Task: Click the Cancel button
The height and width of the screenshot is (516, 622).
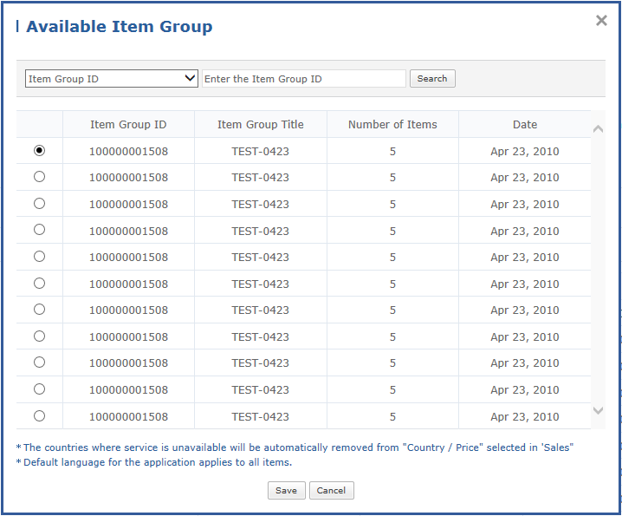Action: tap(331, 491)
